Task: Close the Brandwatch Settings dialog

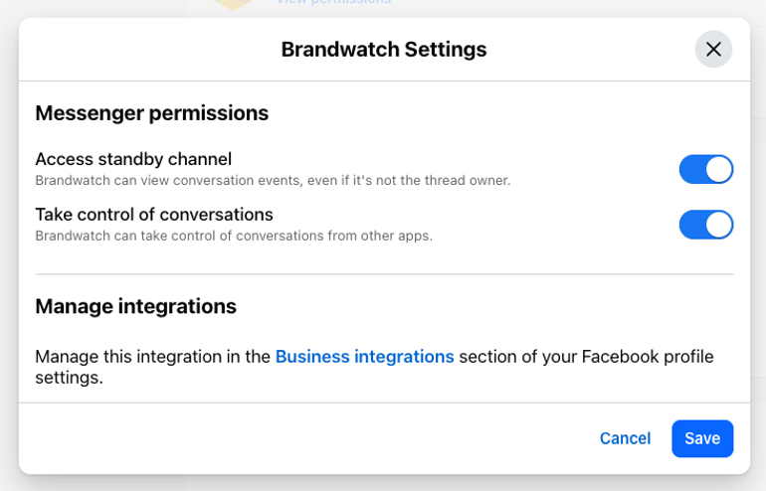Action: tap(713, 50)
